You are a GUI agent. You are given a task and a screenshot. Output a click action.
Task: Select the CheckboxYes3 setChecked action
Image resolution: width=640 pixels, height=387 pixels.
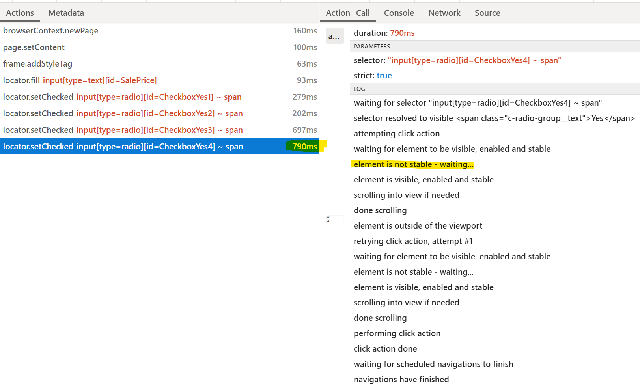122,130
